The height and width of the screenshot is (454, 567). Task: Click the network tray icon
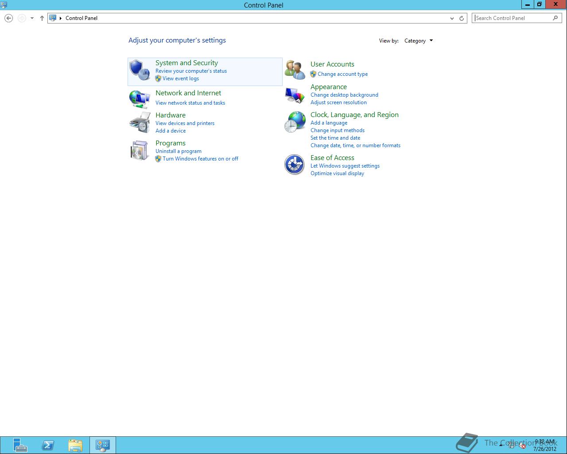pyautogui.click(x=512, y=446)
